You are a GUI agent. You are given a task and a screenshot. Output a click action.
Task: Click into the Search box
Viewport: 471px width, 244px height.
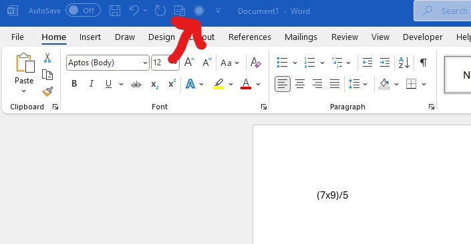click(442, 11)
